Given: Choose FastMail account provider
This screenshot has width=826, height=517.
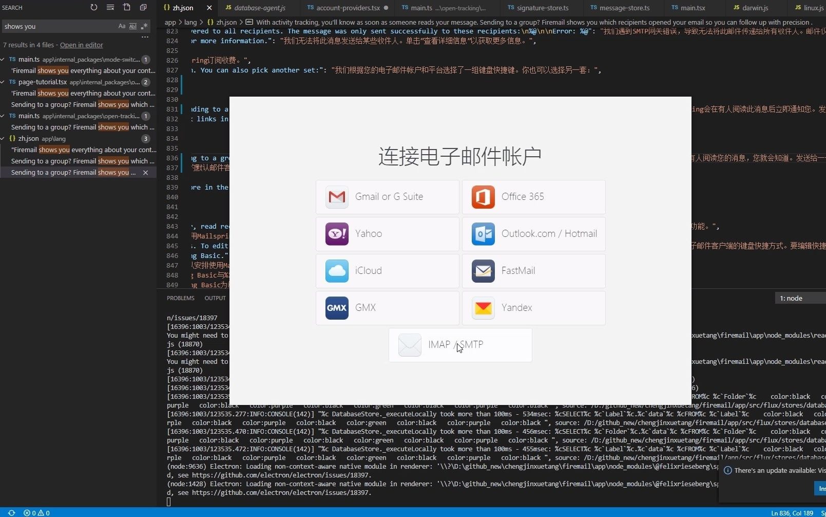Looking at the screenshot, I should click(534, 271).
